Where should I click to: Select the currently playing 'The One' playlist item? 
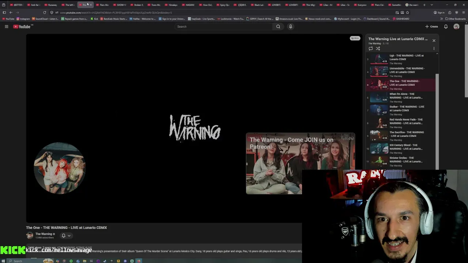[x=401, y=84]
